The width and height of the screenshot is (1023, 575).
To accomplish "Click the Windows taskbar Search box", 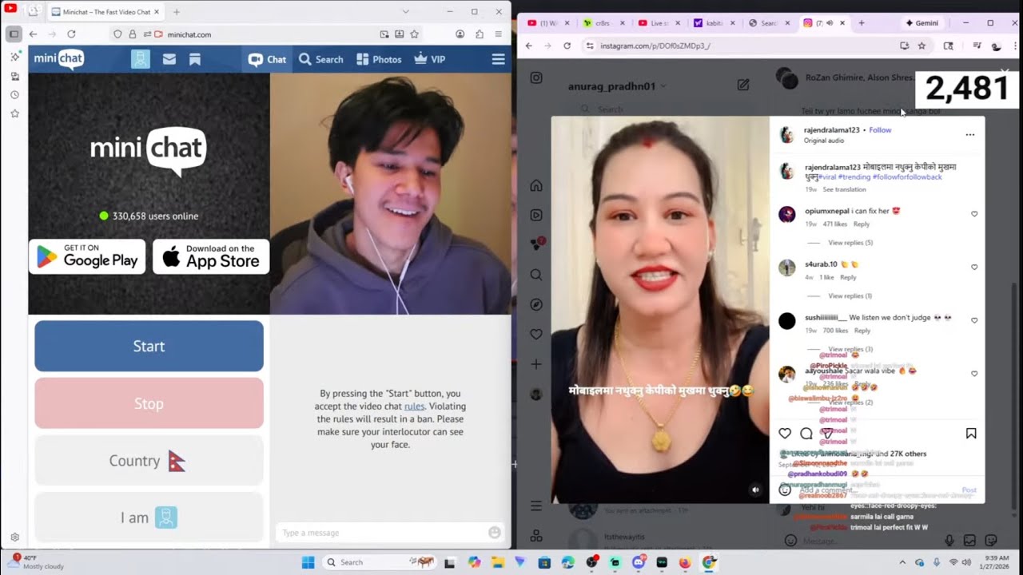I will (380, 562).
